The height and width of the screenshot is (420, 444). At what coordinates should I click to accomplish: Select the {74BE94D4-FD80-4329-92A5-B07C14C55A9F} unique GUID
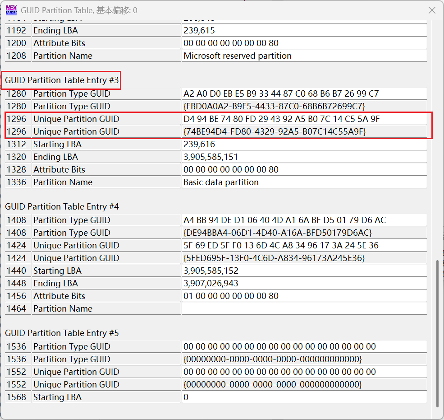[275, 131]
